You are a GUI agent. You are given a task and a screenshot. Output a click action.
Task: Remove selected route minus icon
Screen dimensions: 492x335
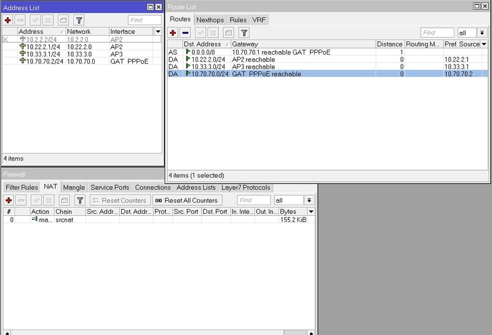click(186, 33)
